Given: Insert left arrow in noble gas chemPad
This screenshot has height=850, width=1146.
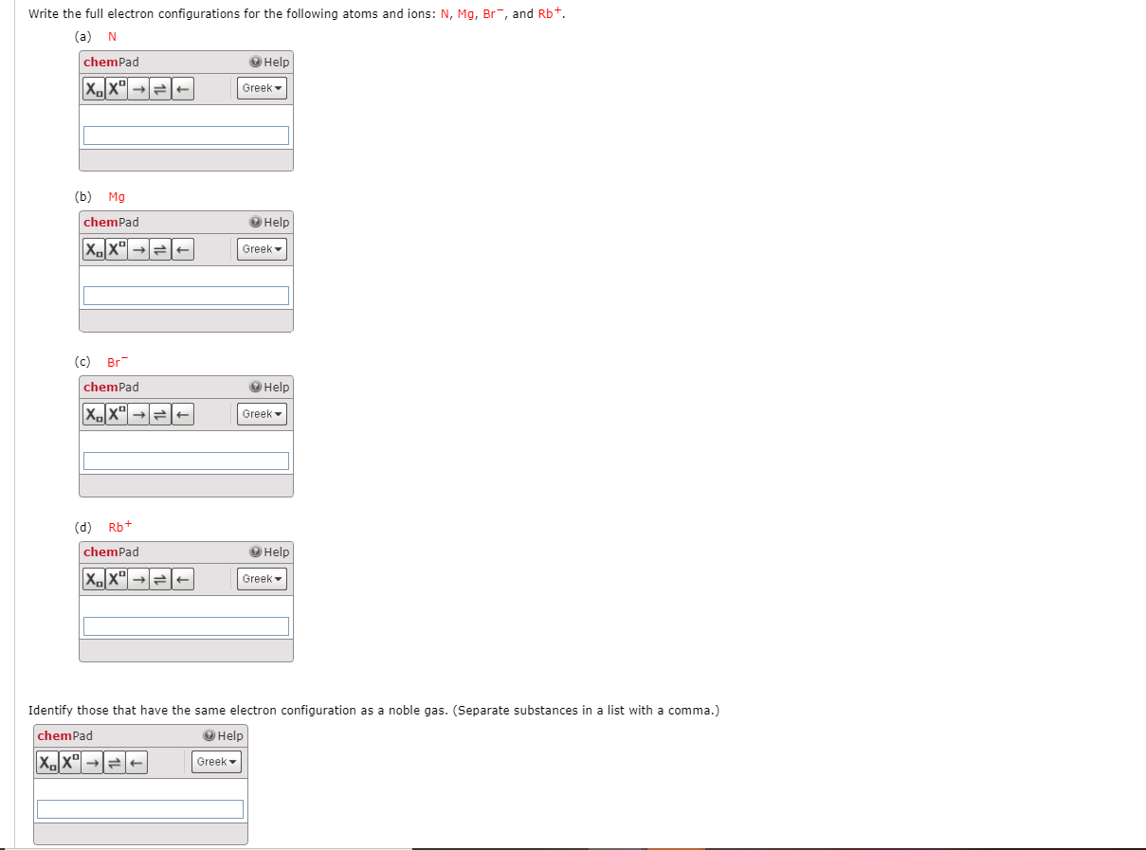Looking at the screenshot, I should pyautogui.click(x=136, y=763).
